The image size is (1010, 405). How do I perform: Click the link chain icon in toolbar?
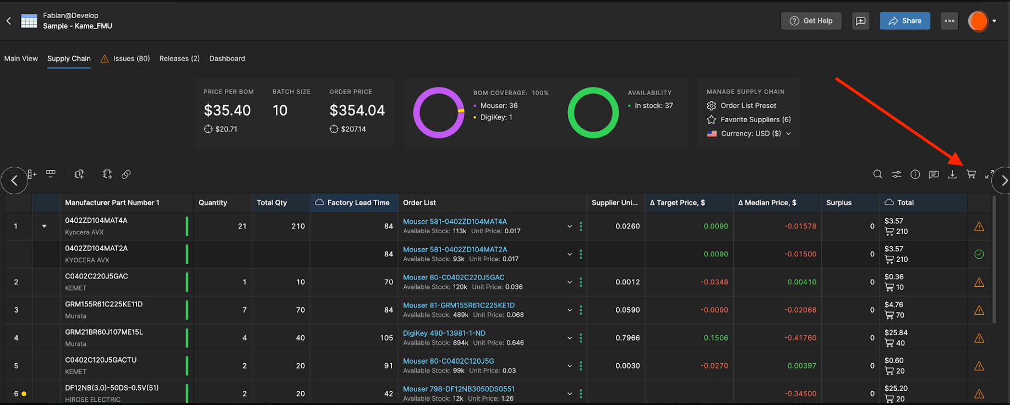click(x=126, y=174)
